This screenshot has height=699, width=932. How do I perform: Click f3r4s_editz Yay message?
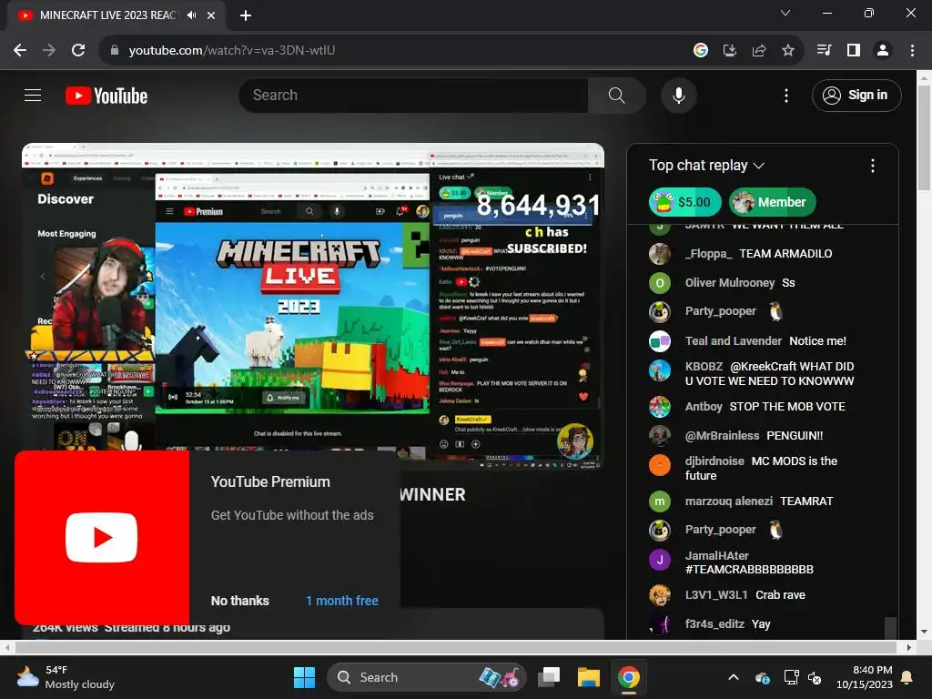[x=761, y=624]
